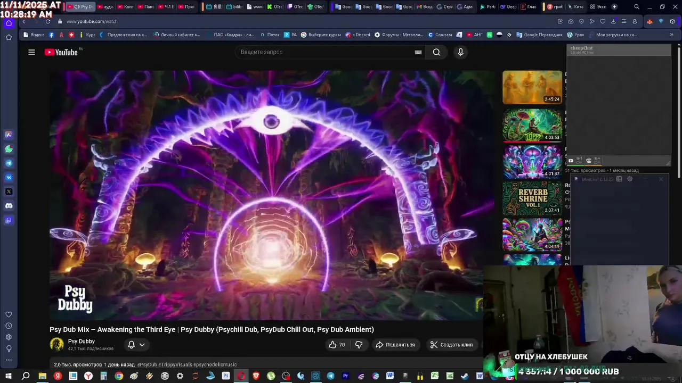Open the Coursera bookmark
The width and height of the screenshot is (682, 383).
[x=440, y=35]
